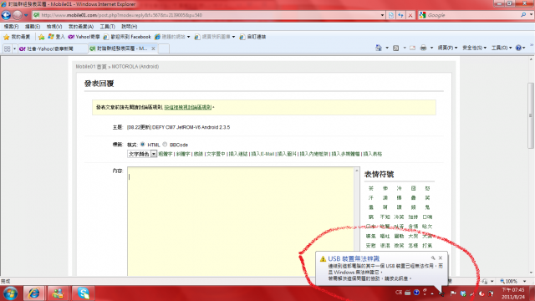Open the 登入 favorites bar link
Viewport: 535px width, 301px height.
tap(56, 37)
